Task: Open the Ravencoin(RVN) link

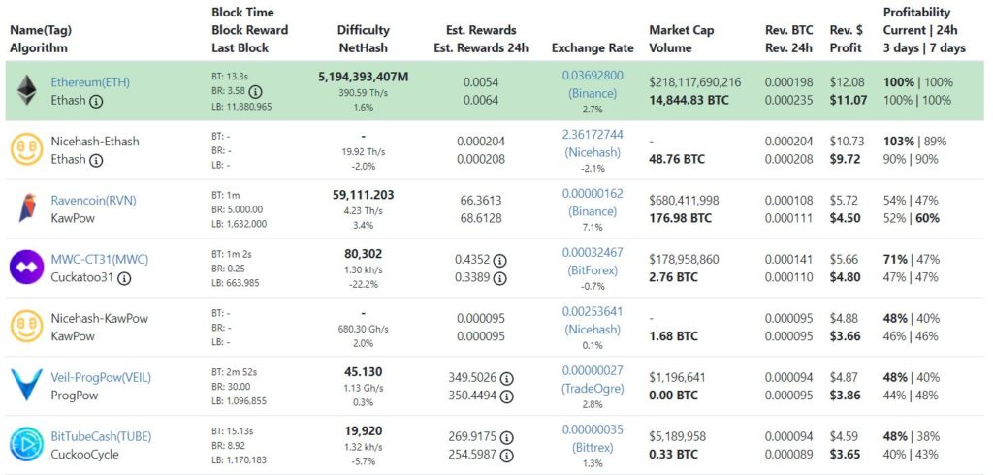Action: (94, 200)
